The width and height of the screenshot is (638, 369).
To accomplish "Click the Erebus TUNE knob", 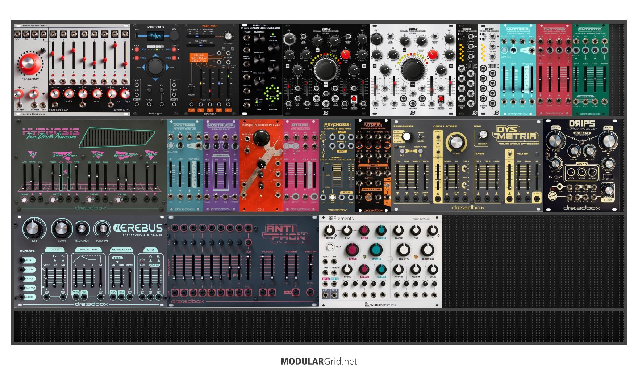I will click(33, 228).
